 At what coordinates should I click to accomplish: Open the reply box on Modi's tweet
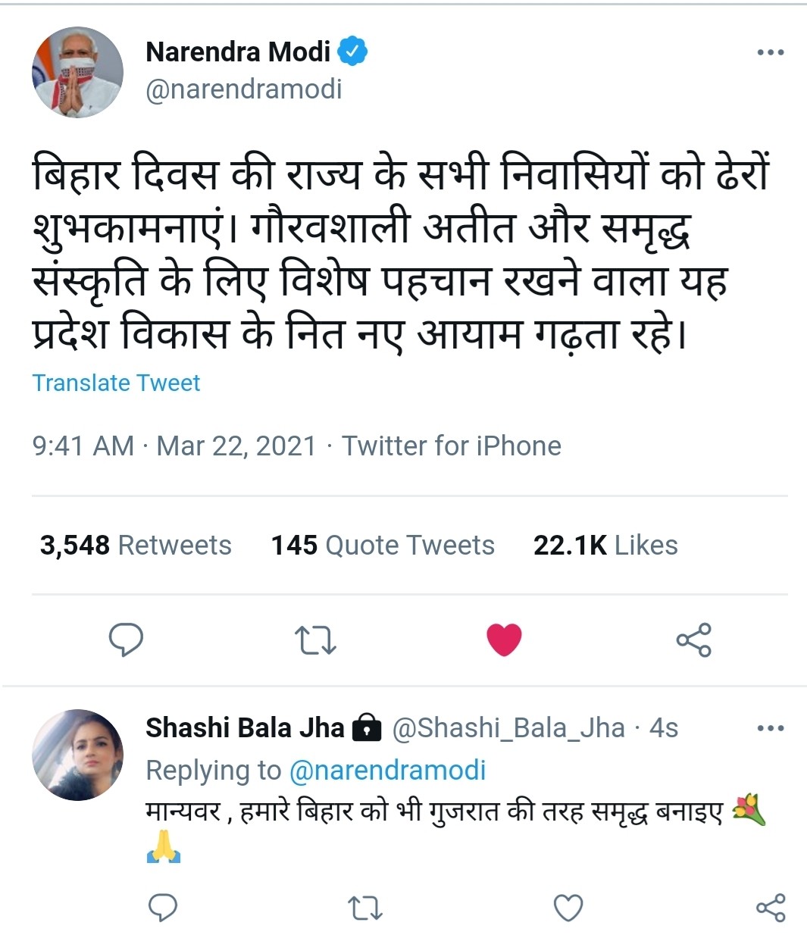[x=126, y=641]
